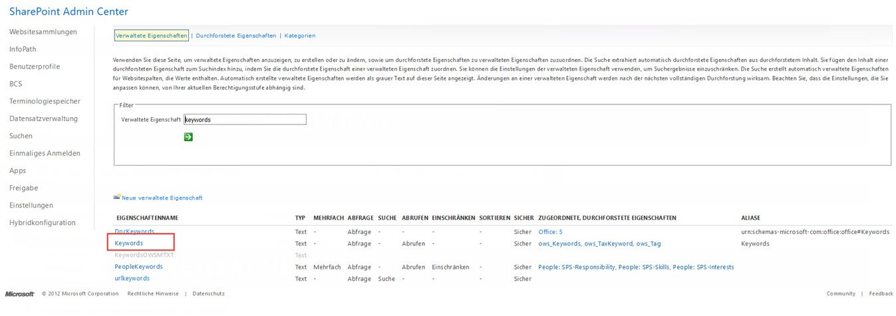Image resolution: width=896 pixels, height=316 pixels.
Task: Click Einschränken value in PeopleKeywords row
Action: pos(450,267)
